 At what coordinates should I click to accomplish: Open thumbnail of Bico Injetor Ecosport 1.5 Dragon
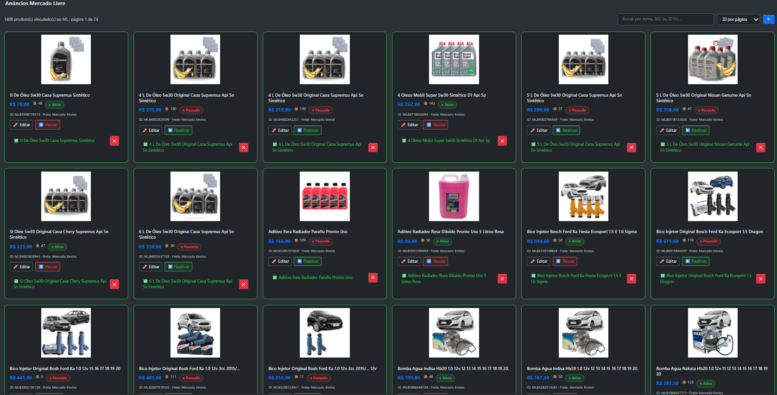(713, 196)
